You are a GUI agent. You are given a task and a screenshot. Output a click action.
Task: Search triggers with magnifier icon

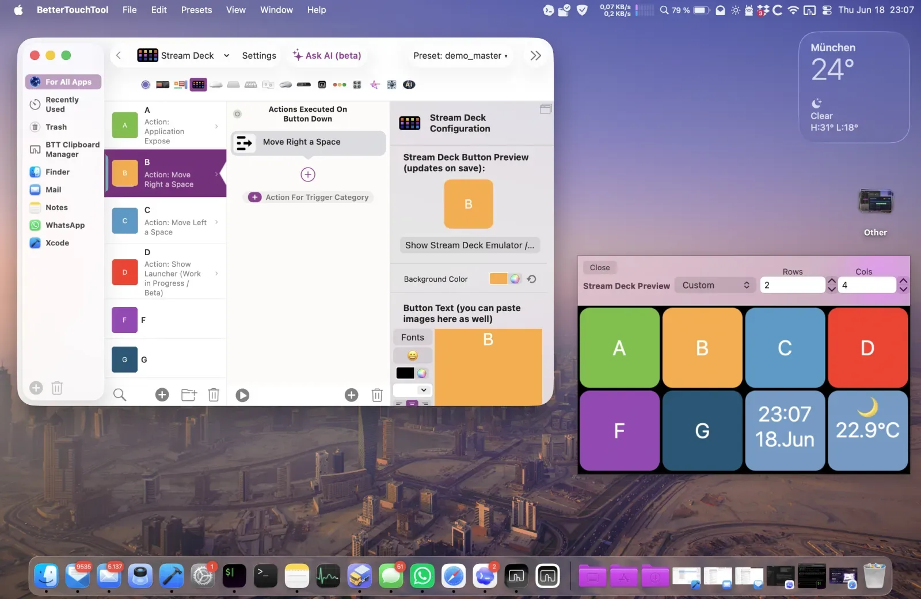coord(120,395)
